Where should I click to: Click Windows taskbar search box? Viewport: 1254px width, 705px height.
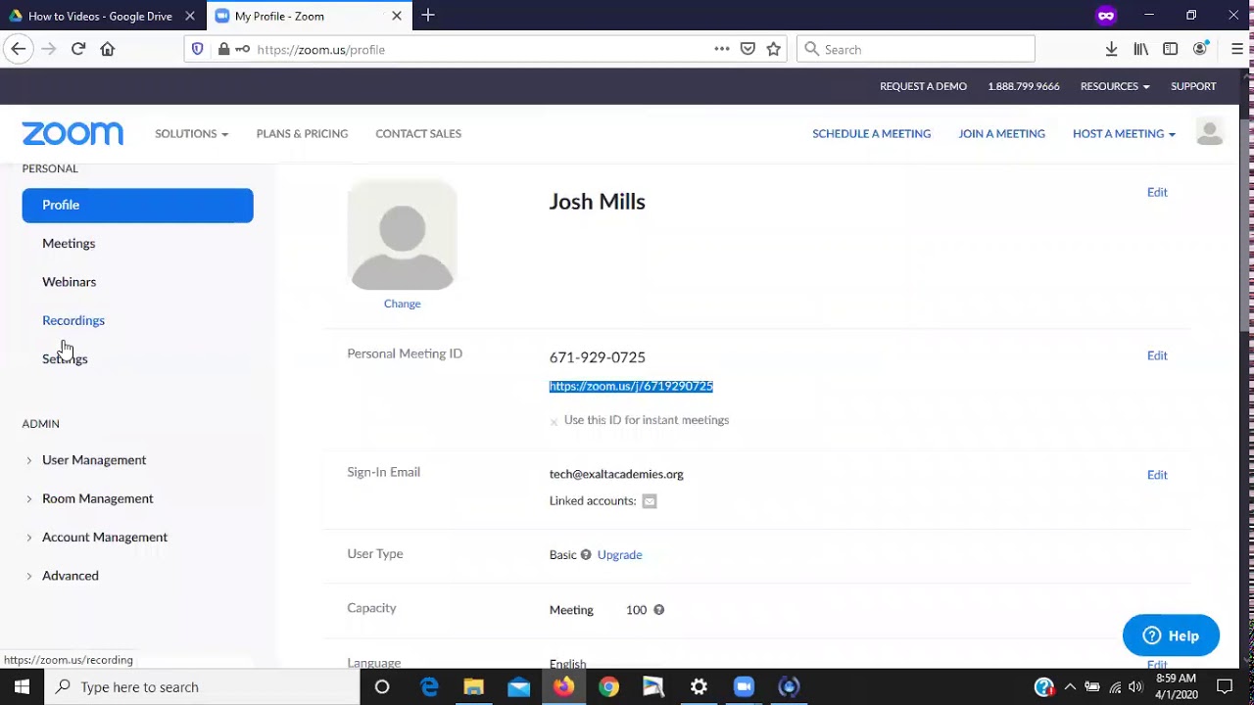coord(202,686)
